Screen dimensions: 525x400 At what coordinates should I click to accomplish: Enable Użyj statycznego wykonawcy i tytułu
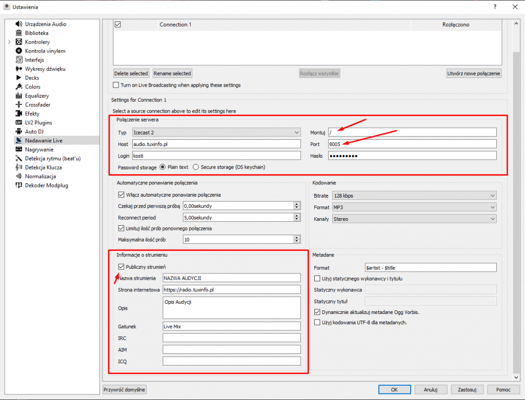coord(317,278)
